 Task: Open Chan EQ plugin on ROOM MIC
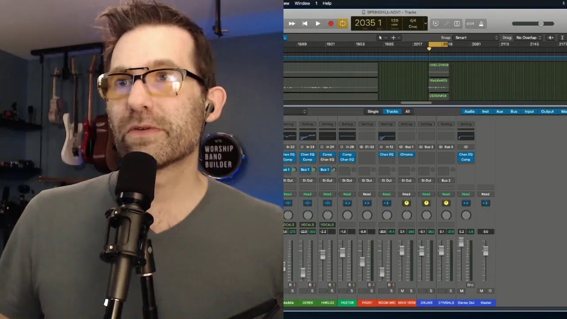[x=387, y=155]
